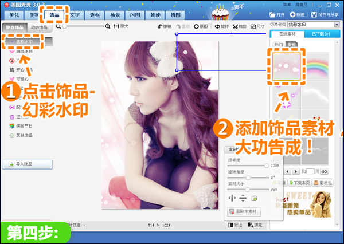Select the white lightning watermark thumbnail
Screen dimensions: 344x244
315,95
